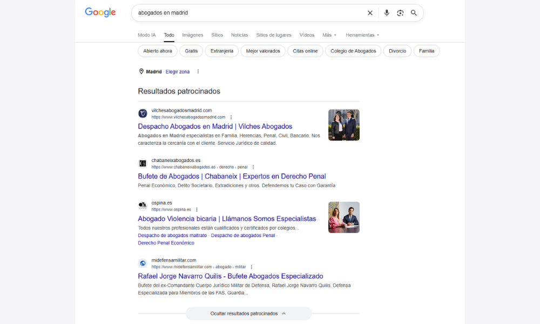540x324 pixels.
Task: Start voice search with the microphone icon
Action: coord(387,13)
